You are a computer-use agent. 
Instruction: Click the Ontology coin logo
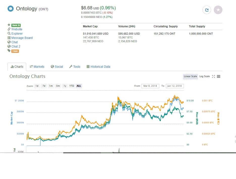click(x=11, y=9)
